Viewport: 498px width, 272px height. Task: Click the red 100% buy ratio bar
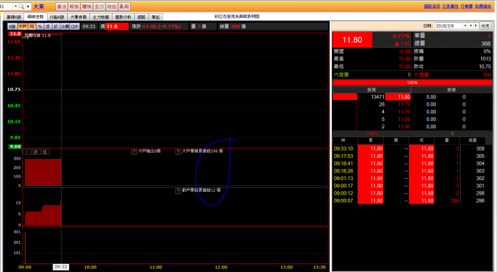click(x=412, y=82)
